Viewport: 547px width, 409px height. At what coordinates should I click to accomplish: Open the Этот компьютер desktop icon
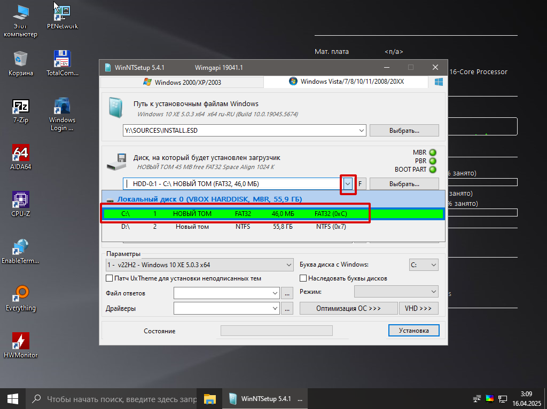pyautogui.click(x=20, y=21)
